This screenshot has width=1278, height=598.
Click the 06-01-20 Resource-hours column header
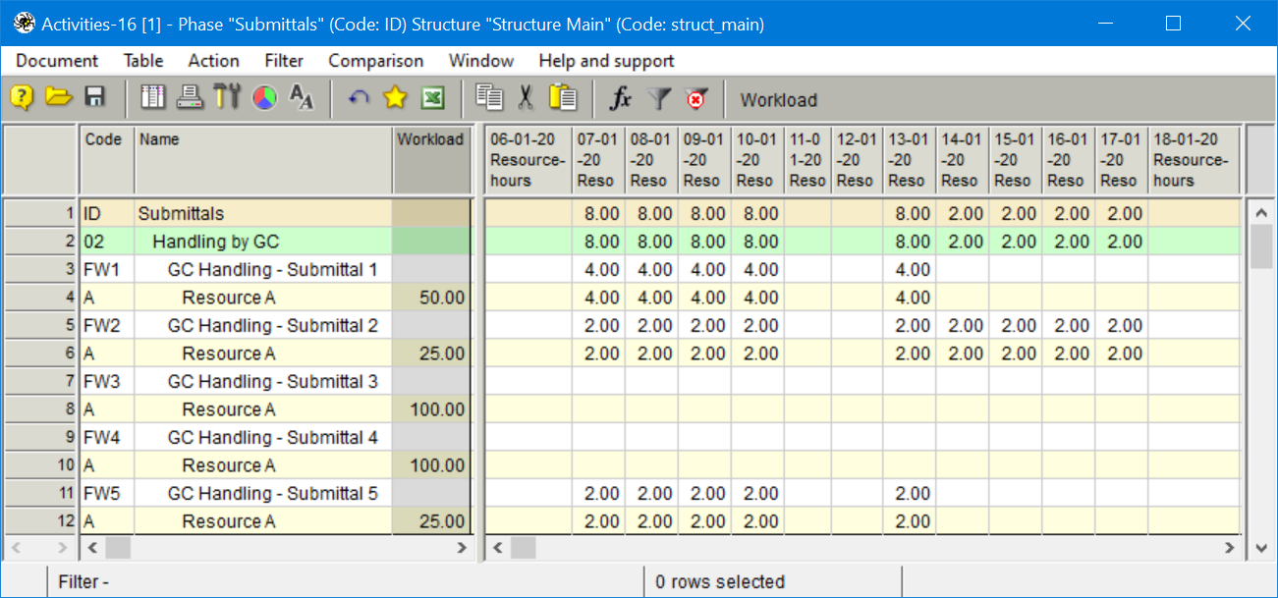[528, 160]
